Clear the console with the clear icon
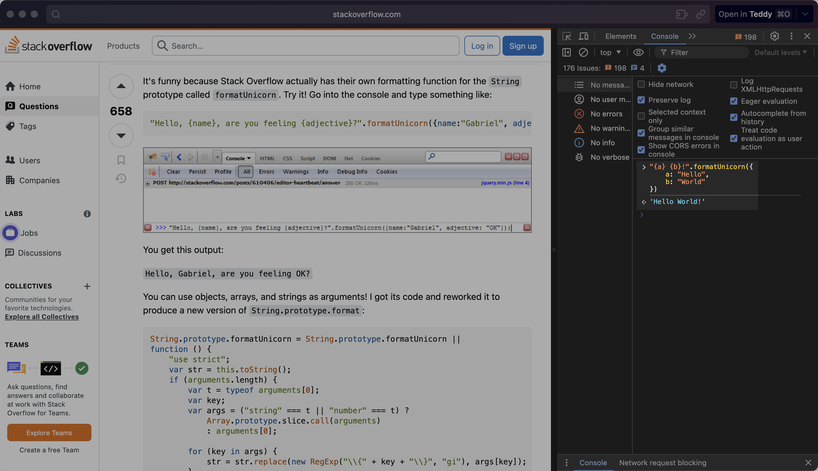Image resolution: width=818 pixels, height=471 pixels. coord(583,52)
